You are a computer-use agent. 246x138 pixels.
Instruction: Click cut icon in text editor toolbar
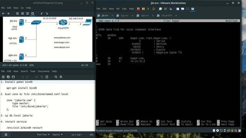click(37, 77)
